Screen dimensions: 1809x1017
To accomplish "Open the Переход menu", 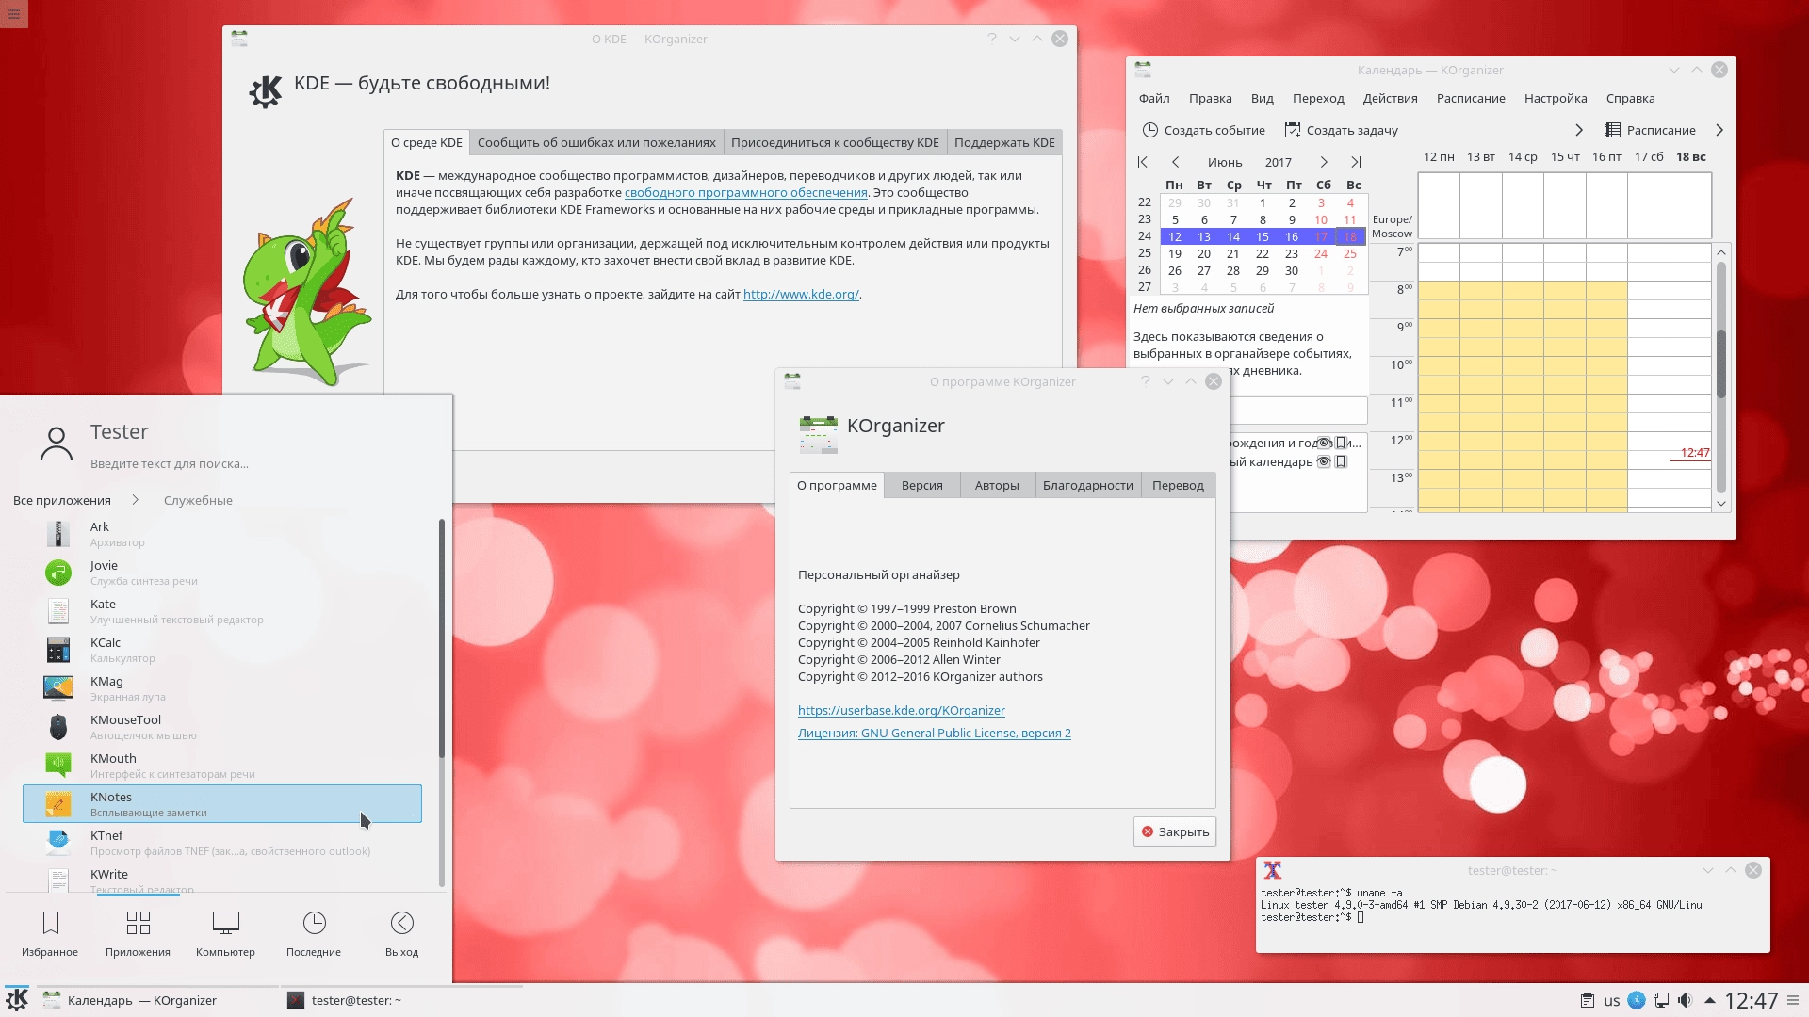I will 1318,98.
